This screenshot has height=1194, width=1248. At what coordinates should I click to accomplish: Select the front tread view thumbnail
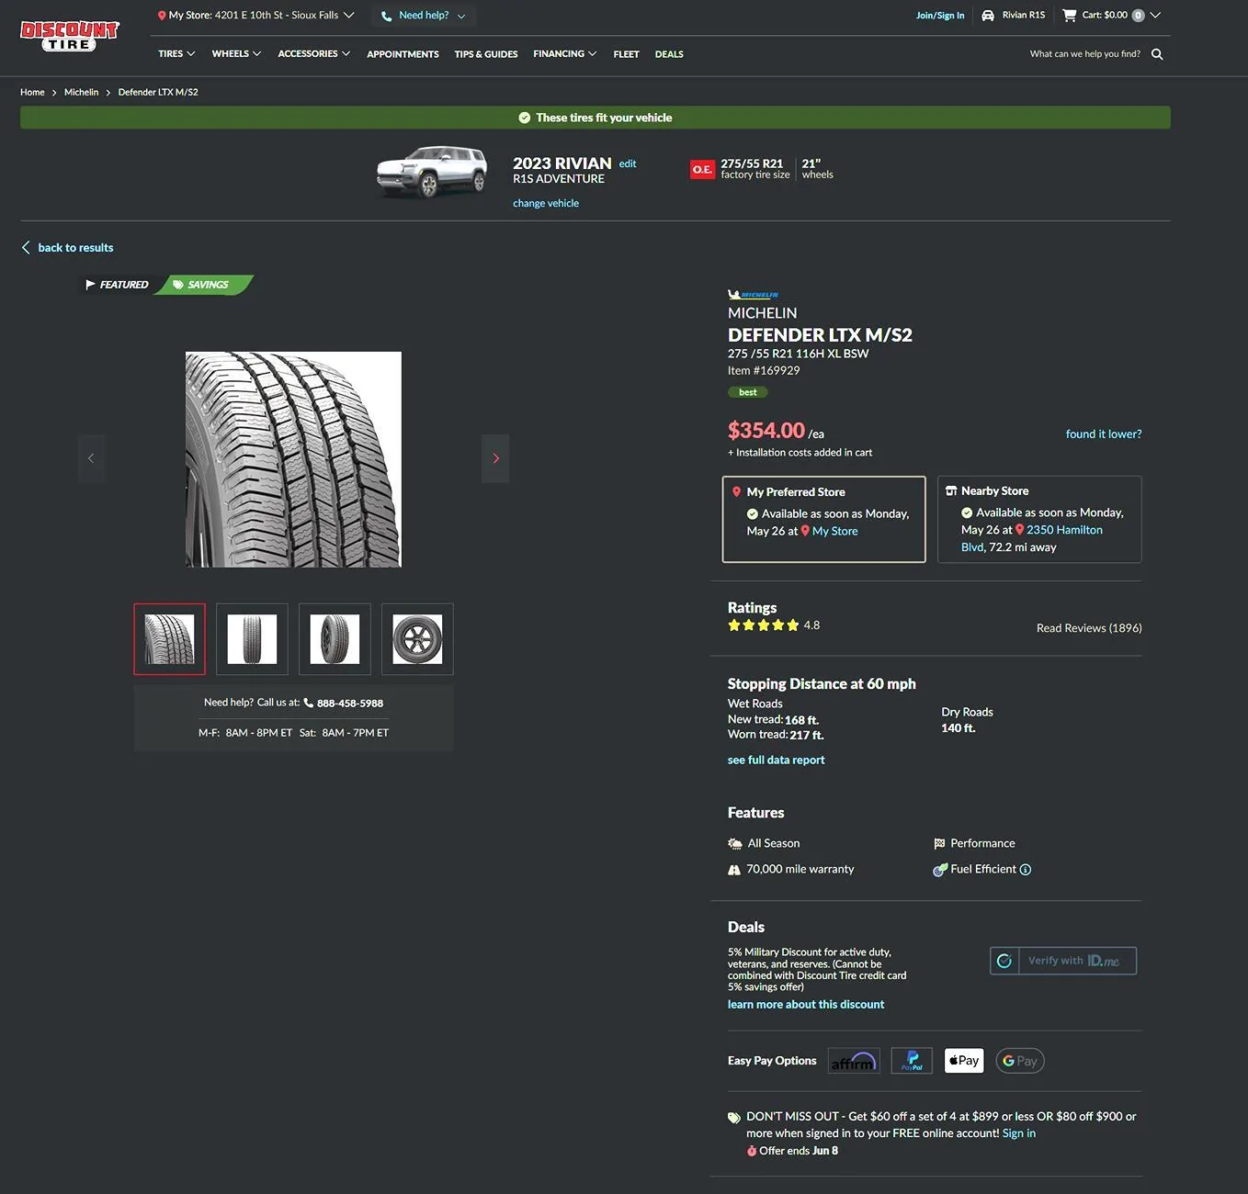tap(252, 639)
